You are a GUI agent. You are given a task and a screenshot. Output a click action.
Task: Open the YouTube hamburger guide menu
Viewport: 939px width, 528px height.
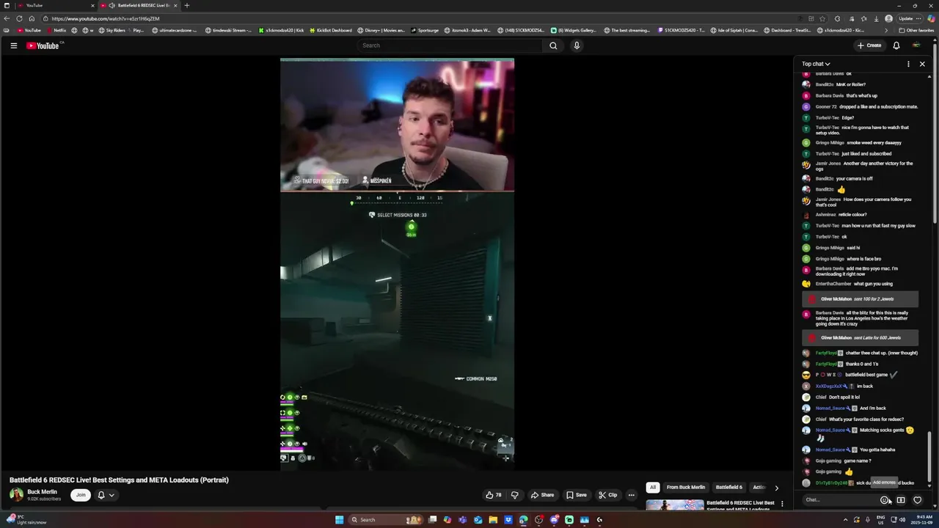(x=13, y=45)
